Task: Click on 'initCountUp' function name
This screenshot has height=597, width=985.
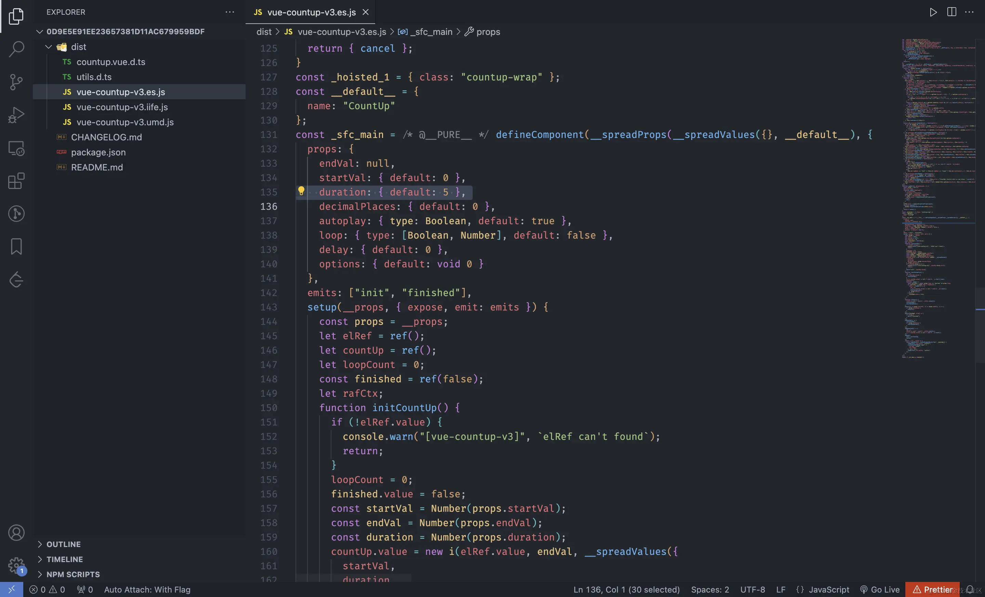Action: click(405, 407)
